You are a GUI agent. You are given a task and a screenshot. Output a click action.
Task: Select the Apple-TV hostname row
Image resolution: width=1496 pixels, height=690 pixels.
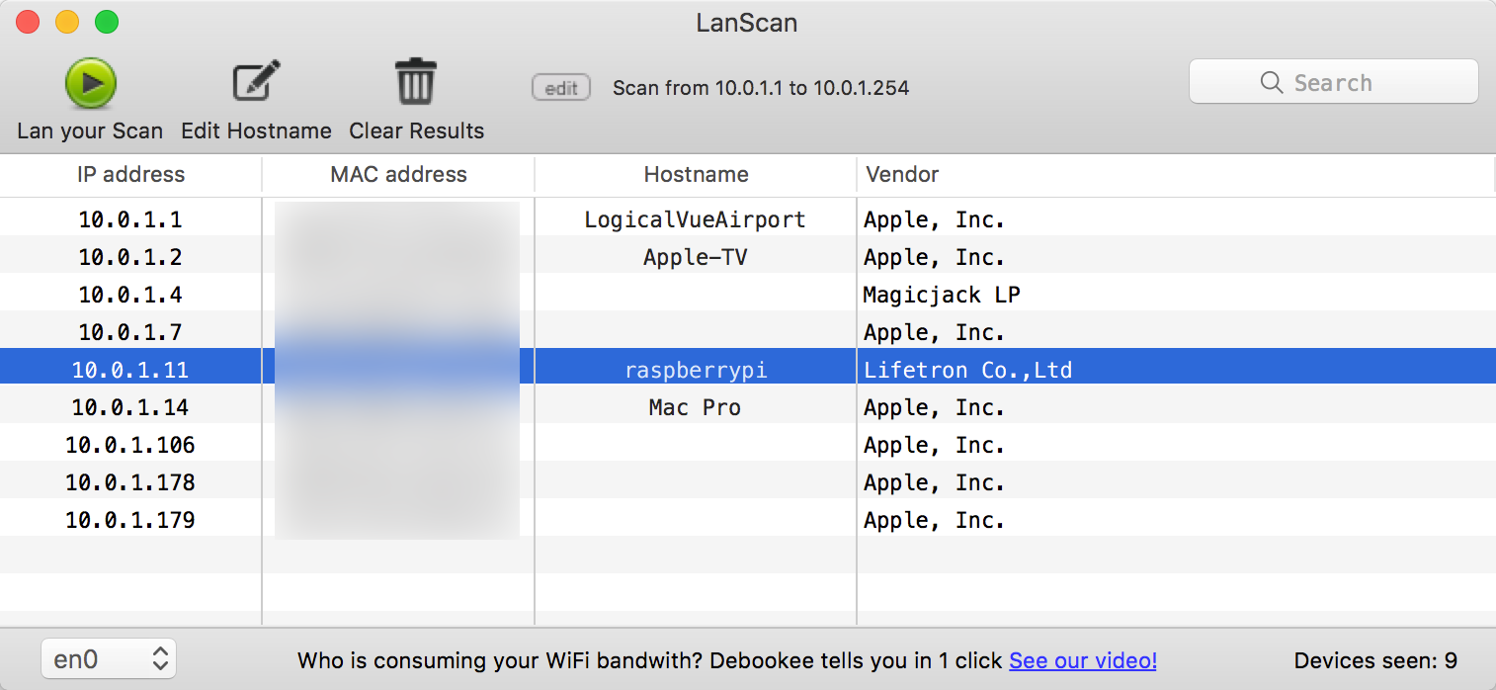(695, 257)
